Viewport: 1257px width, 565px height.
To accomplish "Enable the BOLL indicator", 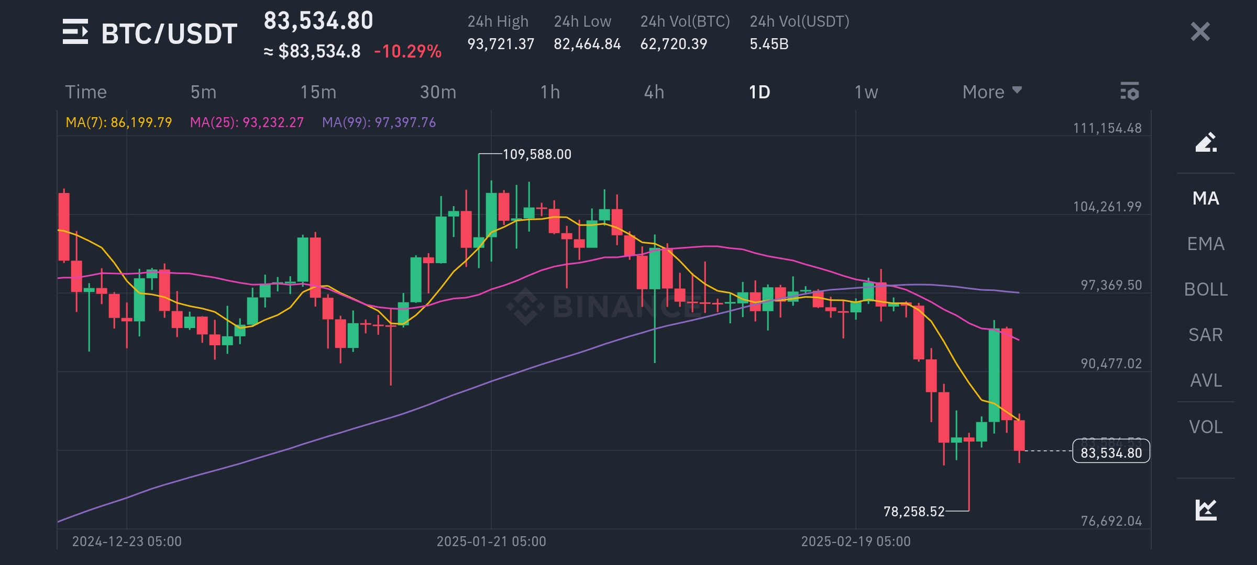I will point(1205,289).
